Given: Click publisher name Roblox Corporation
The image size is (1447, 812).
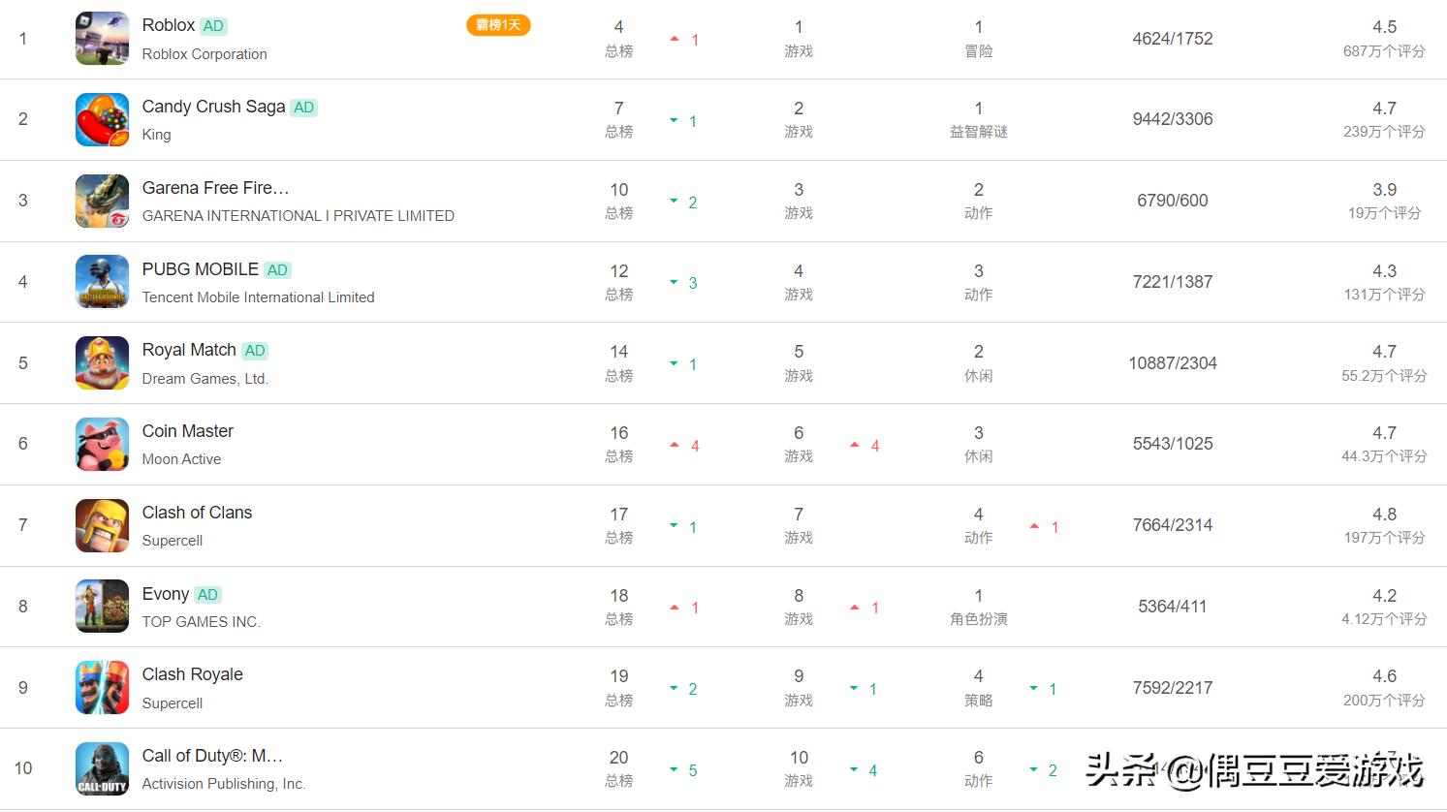Looking at the screenshot, I should coord(204,54).
